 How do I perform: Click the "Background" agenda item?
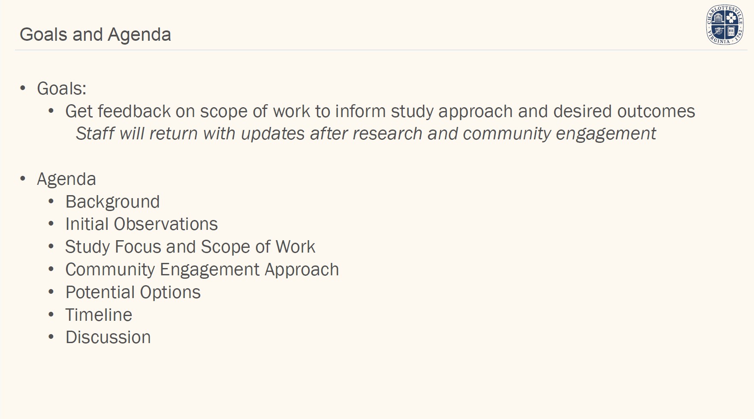[x=112, y=202]
